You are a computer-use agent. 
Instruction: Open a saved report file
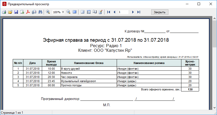(10, 12)
